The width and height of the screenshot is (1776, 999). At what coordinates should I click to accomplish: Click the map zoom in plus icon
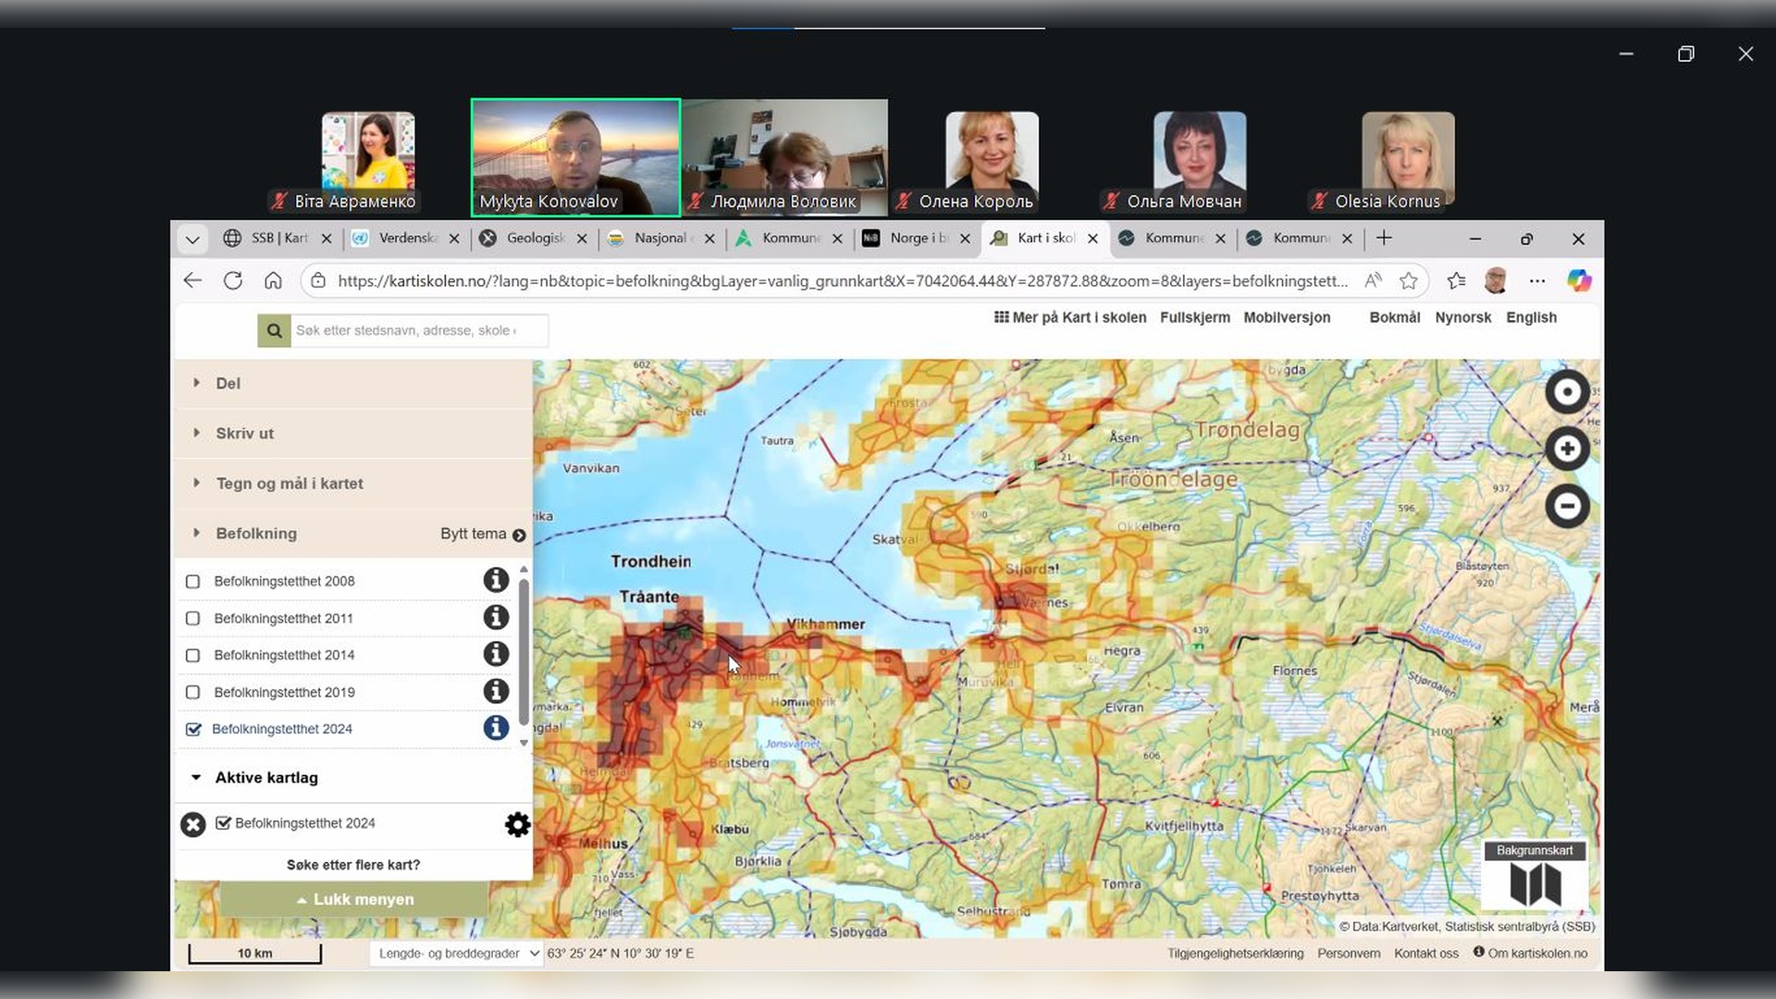[1567, 450]
